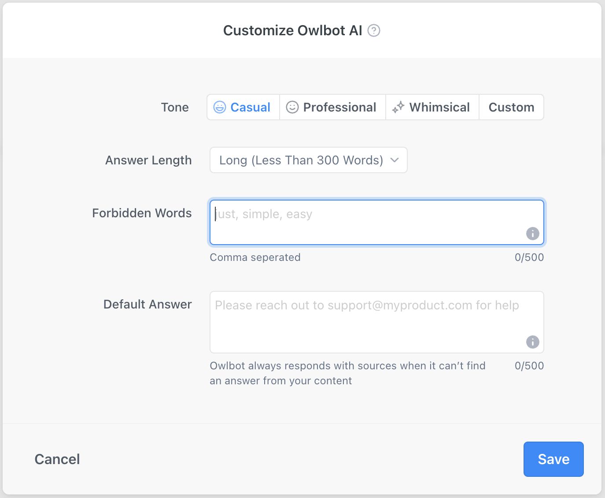Click the Default Answer 0/500 character counter

[x=529, y=366]
